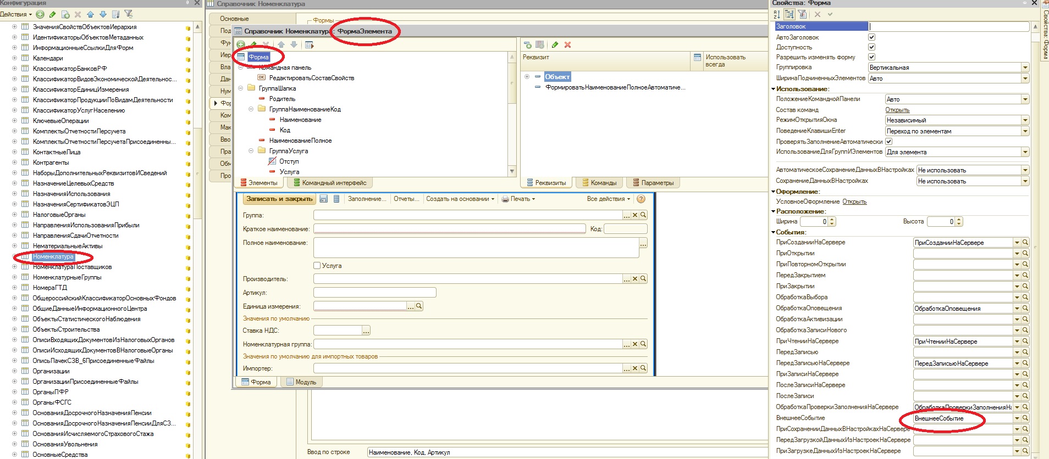Click Артикул input field in preview
The width and height of the screenshot is (1049, 459).
click(x=374, y=293)
